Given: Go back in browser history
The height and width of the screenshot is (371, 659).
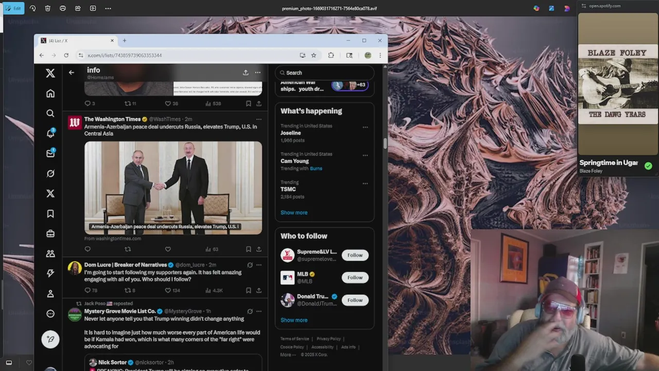Looking at the screenshot, I should 42,55.
